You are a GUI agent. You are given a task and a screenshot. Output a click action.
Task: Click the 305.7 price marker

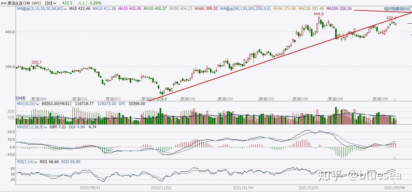(x=36, y=62)
